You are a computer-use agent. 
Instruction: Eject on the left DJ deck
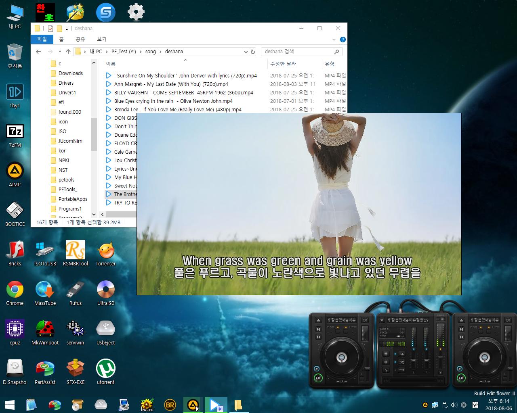pos(318,320)
